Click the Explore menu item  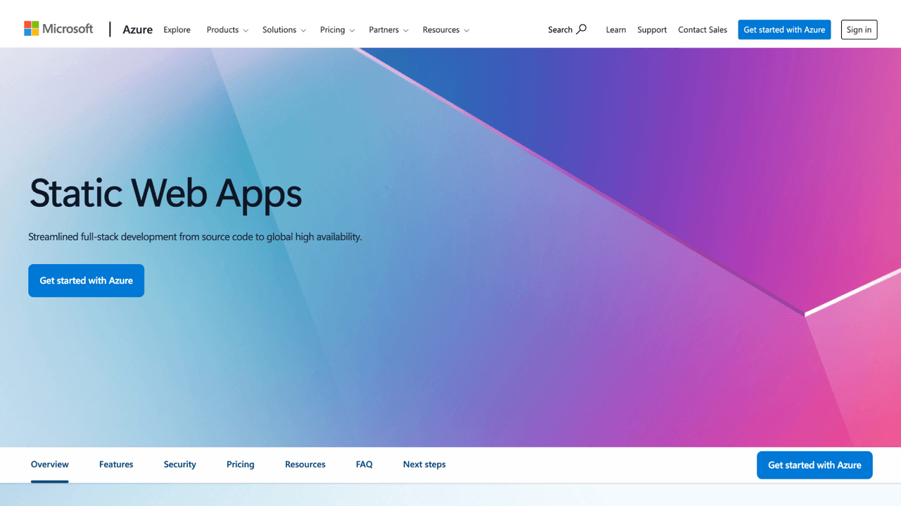pos(177,30)
